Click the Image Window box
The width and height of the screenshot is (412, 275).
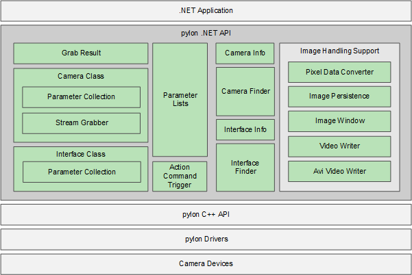click(x=339, y=121)
